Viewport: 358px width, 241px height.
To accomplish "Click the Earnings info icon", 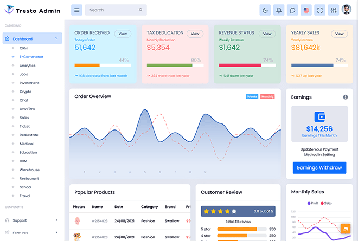I will click(x=345, y=97).
